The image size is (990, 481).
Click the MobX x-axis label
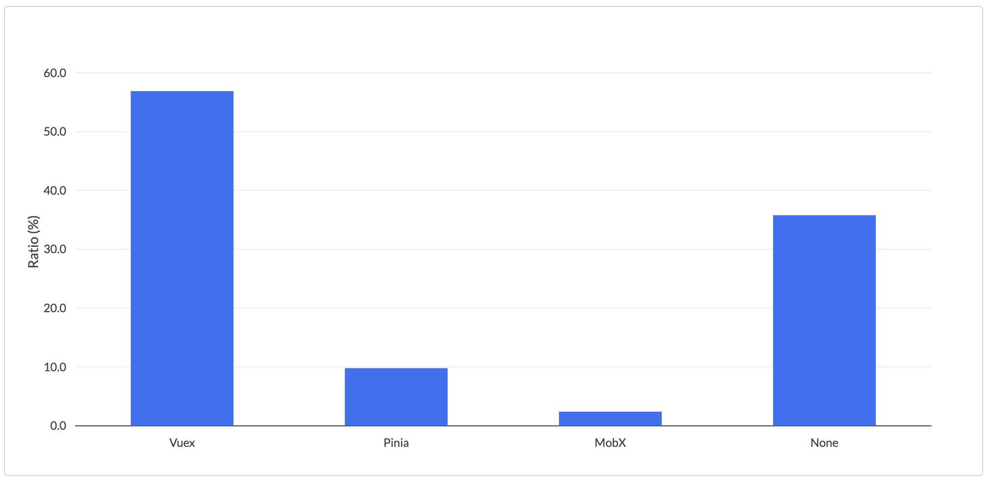[610, 443]
